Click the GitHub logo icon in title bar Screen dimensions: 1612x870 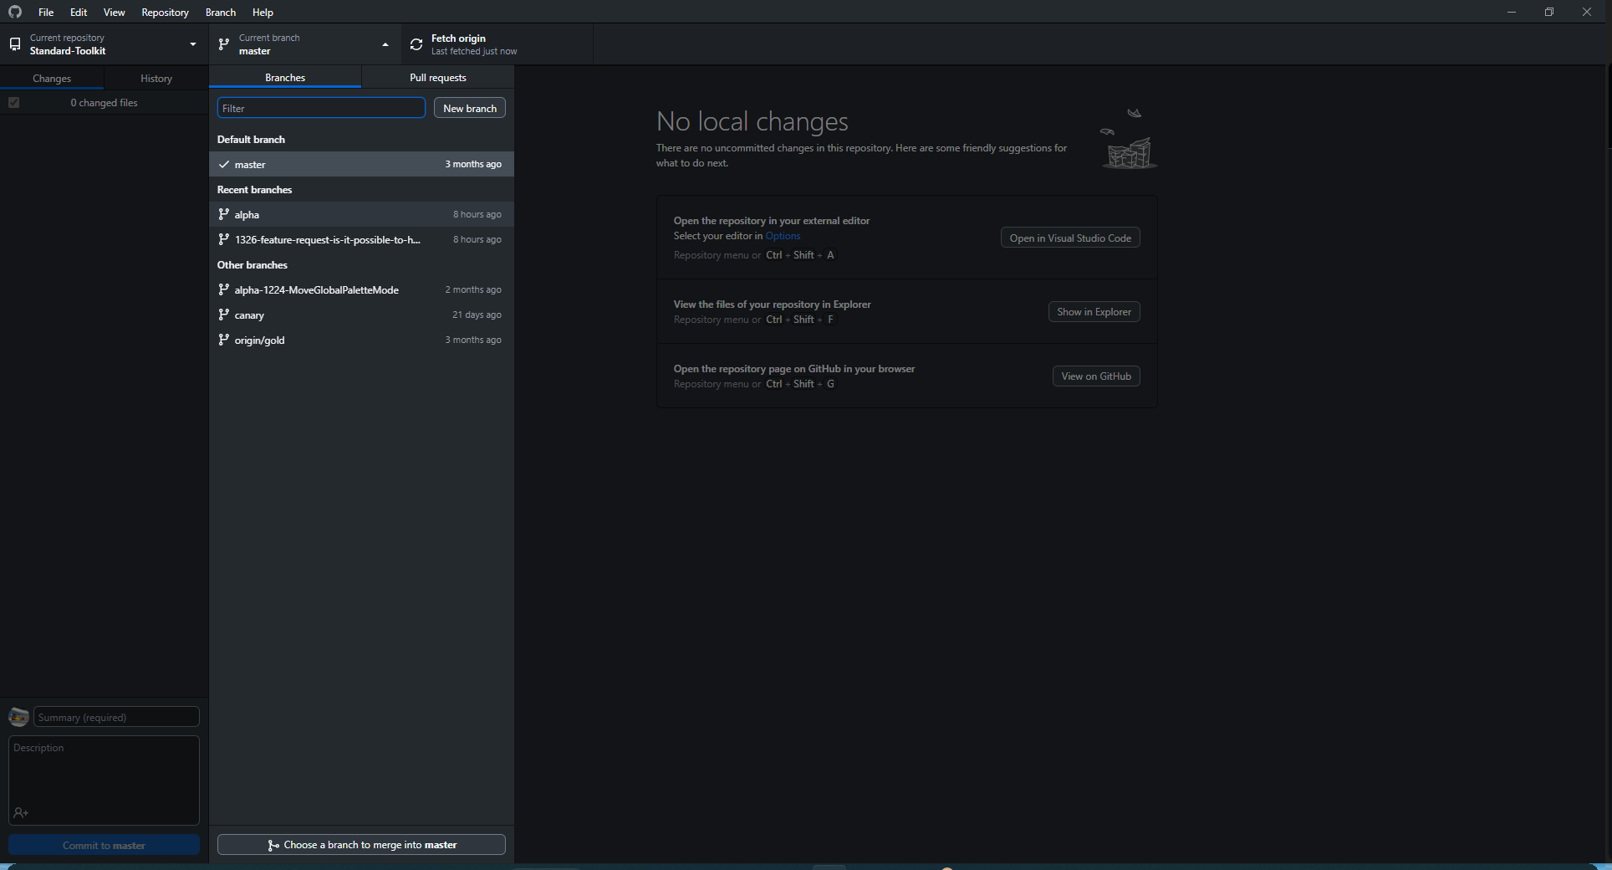coord(15,12)
